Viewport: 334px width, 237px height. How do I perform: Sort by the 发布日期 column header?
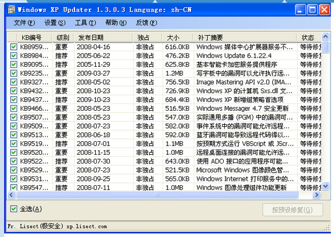pyautogui.click(x=103, y=37)
